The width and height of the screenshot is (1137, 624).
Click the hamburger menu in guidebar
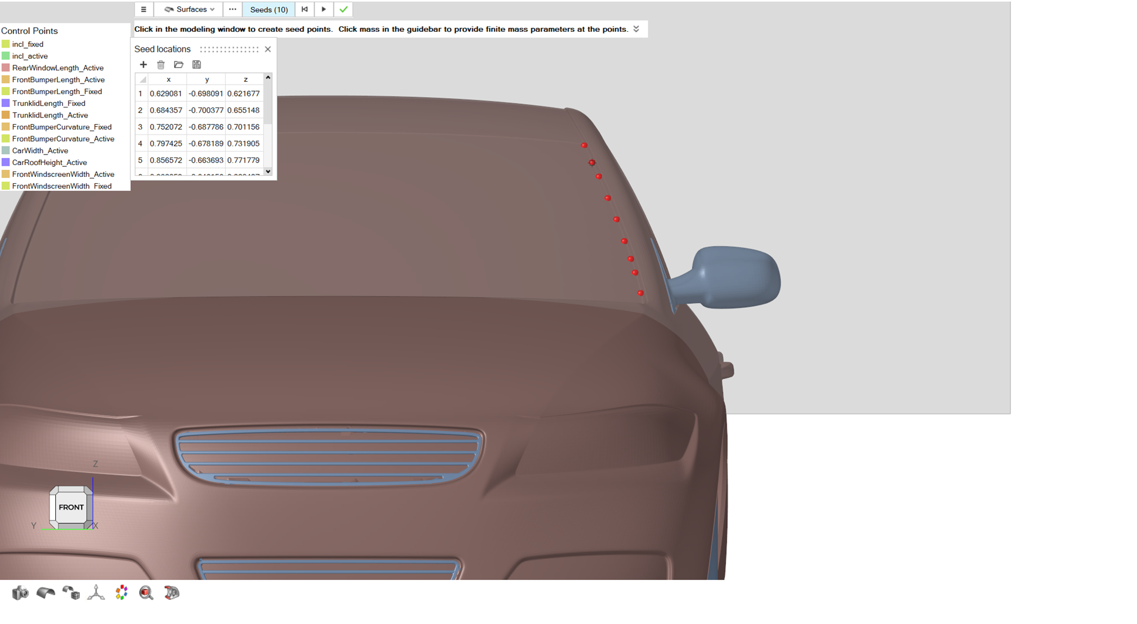click(143, 9)
